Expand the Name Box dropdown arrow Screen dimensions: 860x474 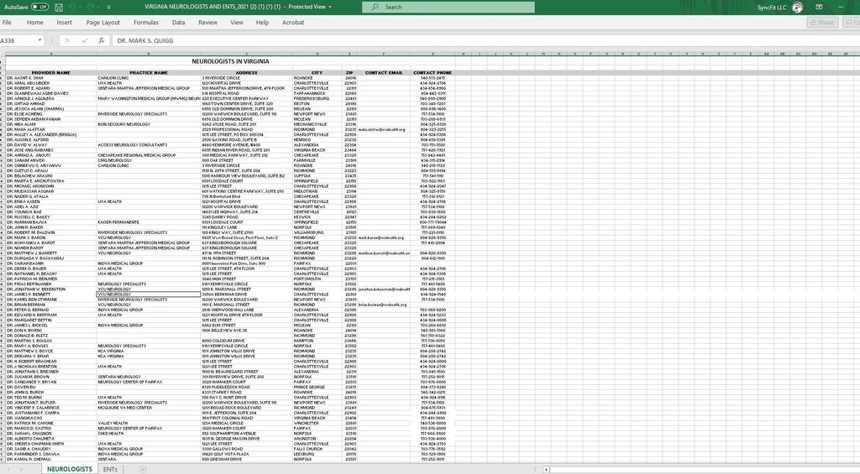click(x=39, y=40)
